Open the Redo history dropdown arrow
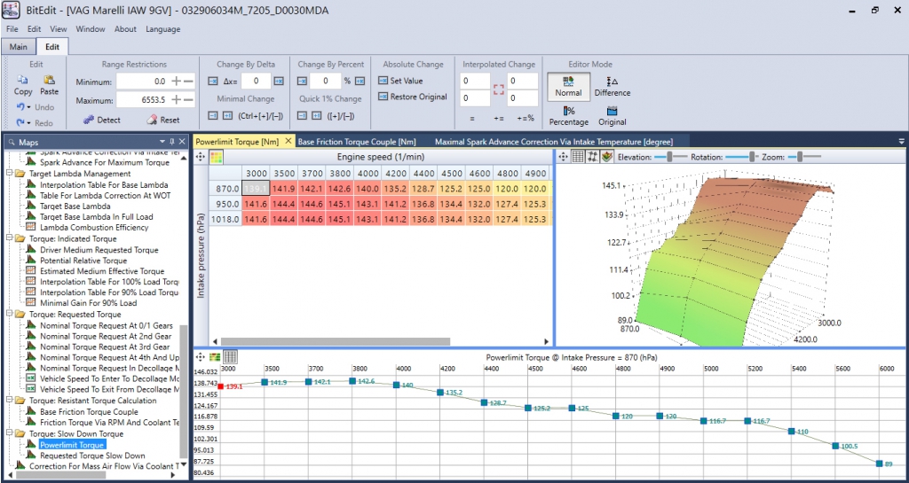 29,122
